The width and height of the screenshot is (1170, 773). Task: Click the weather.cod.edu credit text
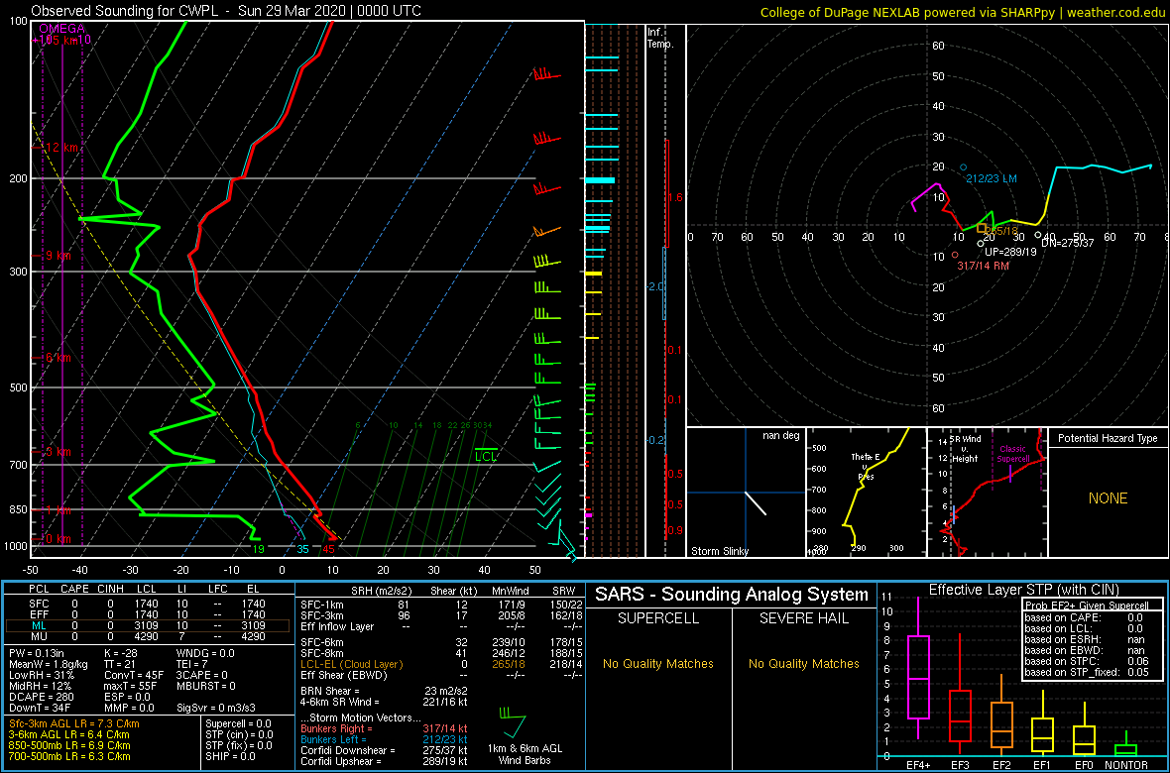(x=1114, y=11)
